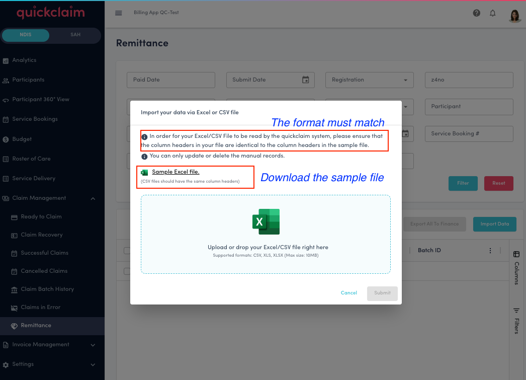Cancel the import dialog
Image resolution: width=526 pixels, height=380 pixels.
pyautogui.click(x=348, y=292)
